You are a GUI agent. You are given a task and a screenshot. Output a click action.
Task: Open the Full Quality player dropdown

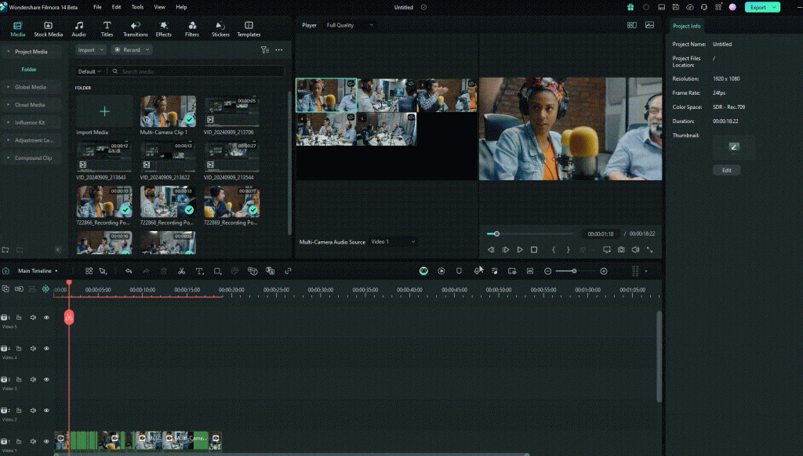pos(350,25)
